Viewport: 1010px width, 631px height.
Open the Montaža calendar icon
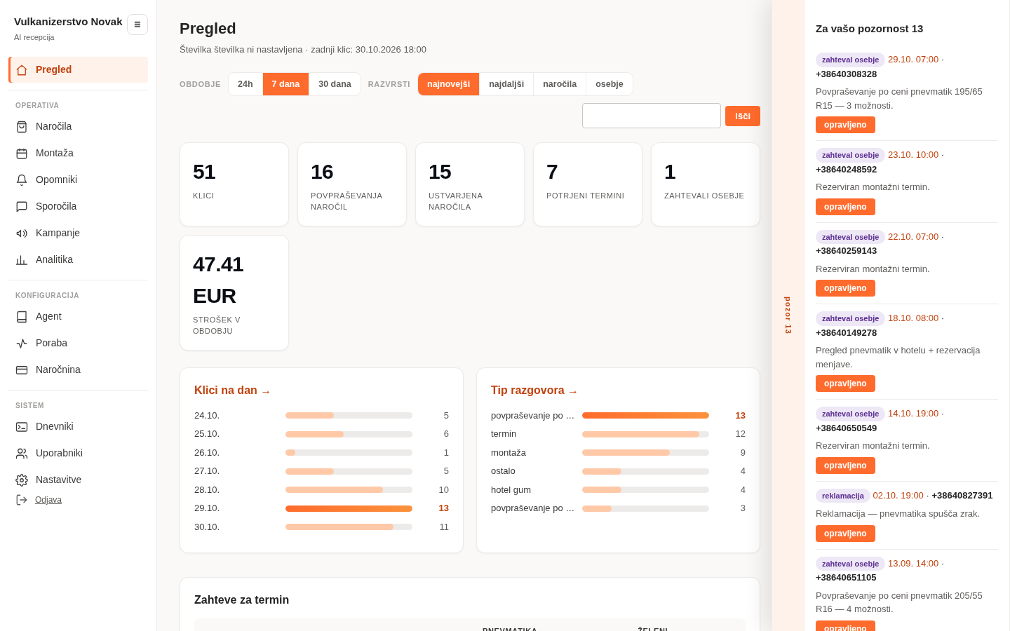(22, 154)
